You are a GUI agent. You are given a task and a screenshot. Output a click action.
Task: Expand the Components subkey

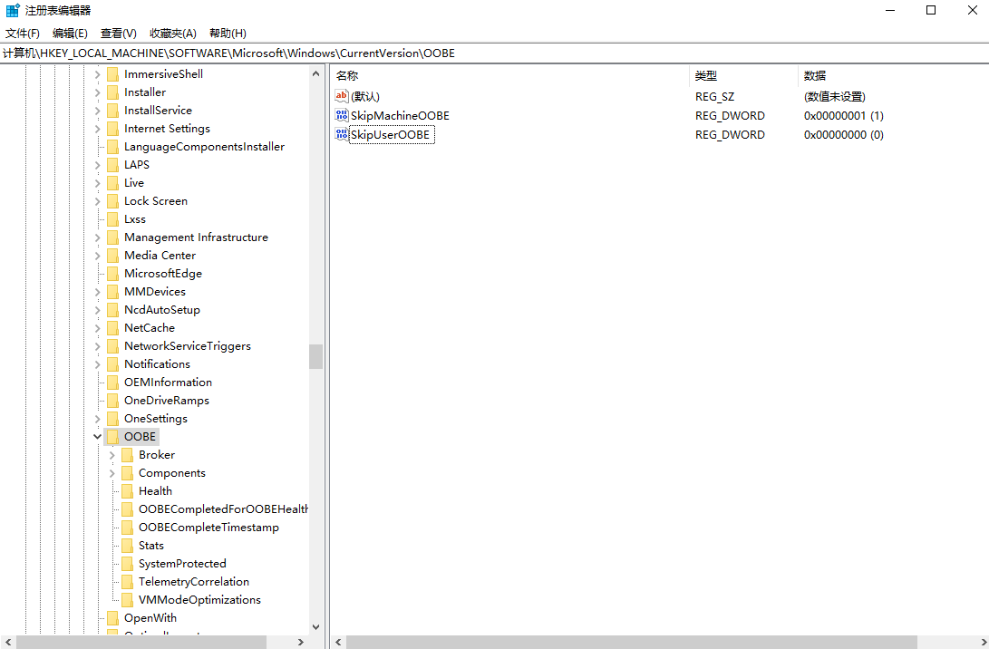point(112,473)
